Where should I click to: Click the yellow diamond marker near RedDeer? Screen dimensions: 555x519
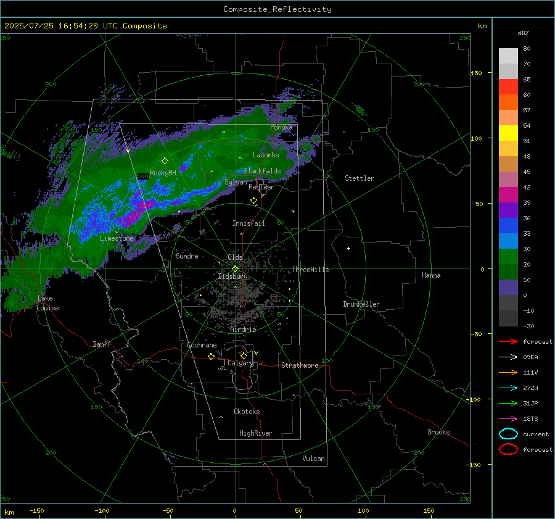(253, 201)
